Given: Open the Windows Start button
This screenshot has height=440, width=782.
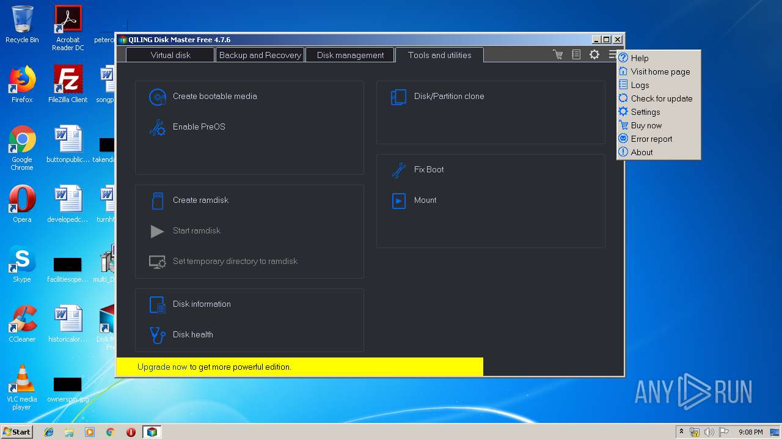Looking at the screenshot, I should click(16, 432).
